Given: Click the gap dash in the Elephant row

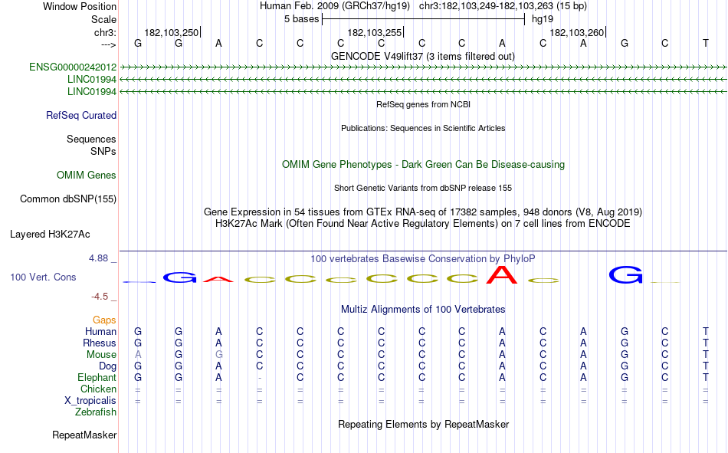Looking at the screenshot, I should coord(260,378).
